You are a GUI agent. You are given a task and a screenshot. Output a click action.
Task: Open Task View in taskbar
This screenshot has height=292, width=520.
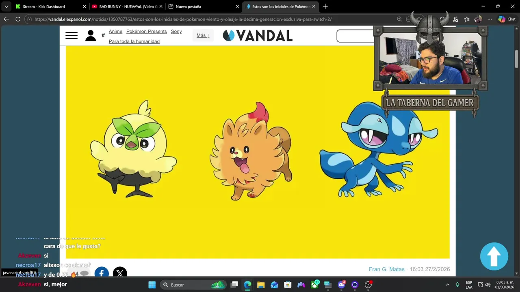pos(234,285)
